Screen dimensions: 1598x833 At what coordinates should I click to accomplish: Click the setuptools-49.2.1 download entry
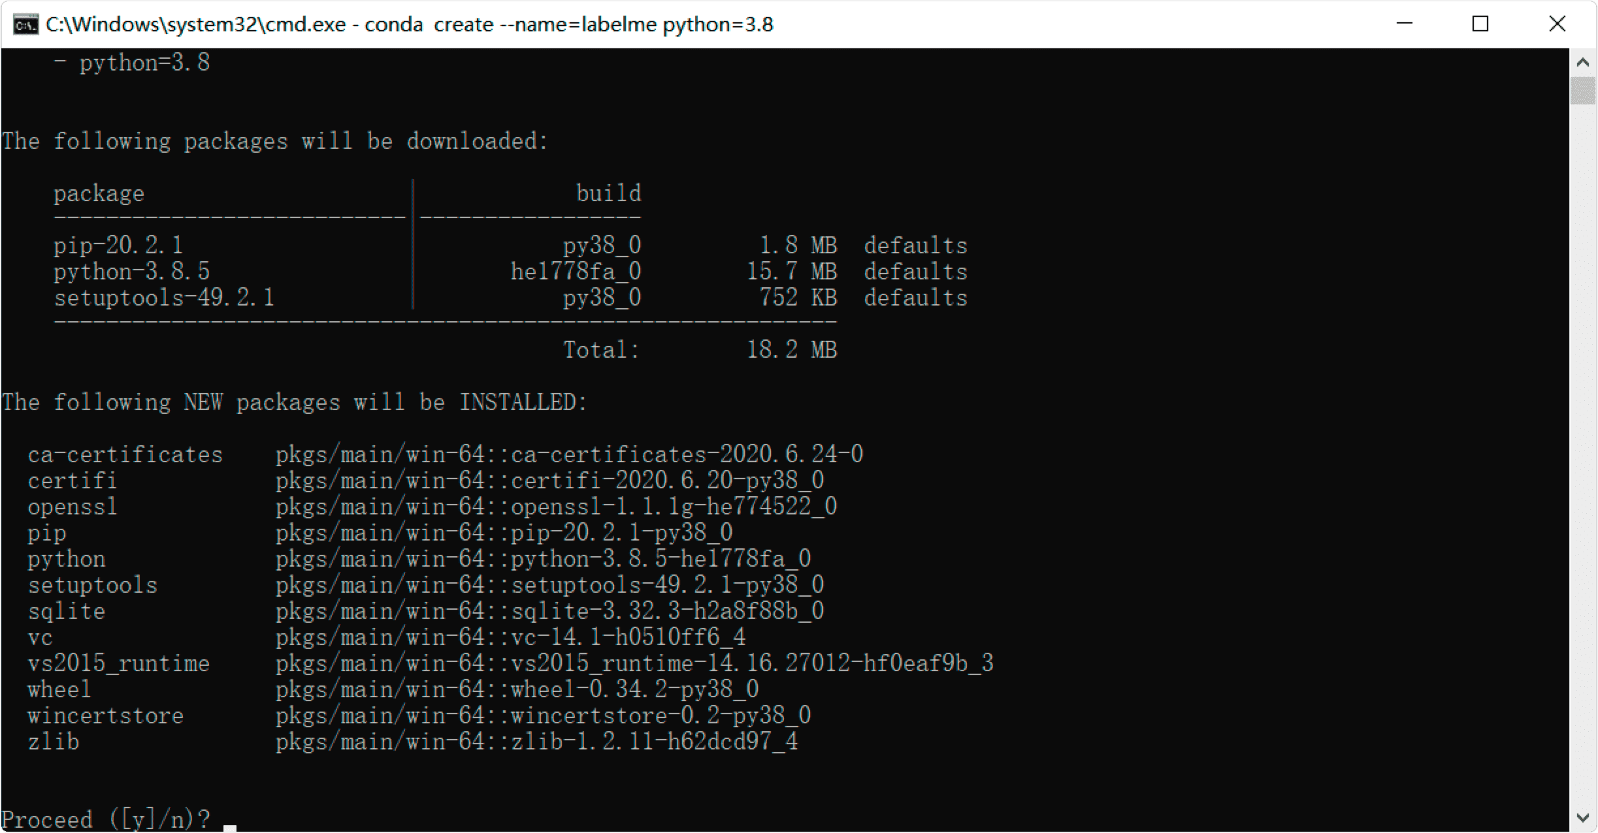pos(163,298)
